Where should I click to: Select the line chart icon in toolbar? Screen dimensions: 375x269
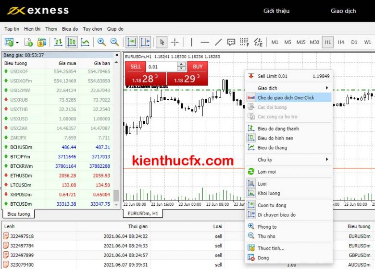[85, 42]
